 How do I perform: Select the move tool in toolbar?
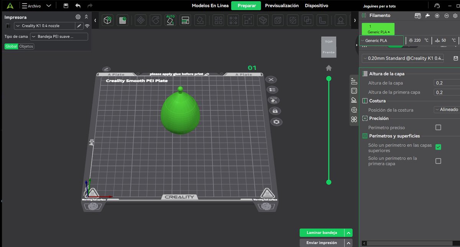tap(141, 20)
